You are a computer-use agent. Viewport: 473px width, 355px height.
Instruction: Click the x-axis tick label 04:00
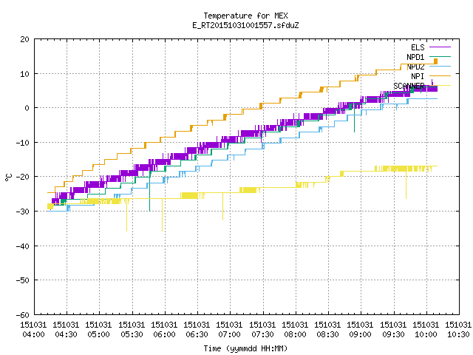pyautogui.click(x=34, y=334)
